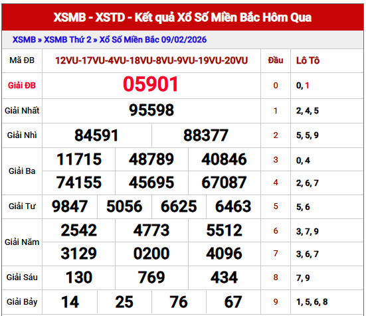Select sixth prize number 769
The image size is (366, 316).
(151, 277)
